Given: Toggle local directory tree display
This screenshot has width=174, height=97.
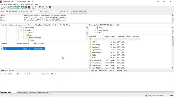Looking at the screenshot, I should (x=11, y=7).
